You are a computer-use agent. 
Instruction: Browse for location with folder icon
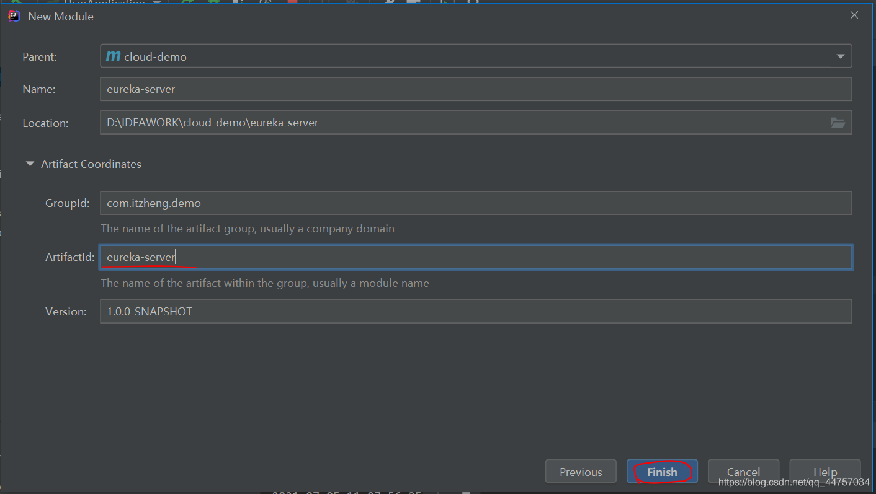838,123
